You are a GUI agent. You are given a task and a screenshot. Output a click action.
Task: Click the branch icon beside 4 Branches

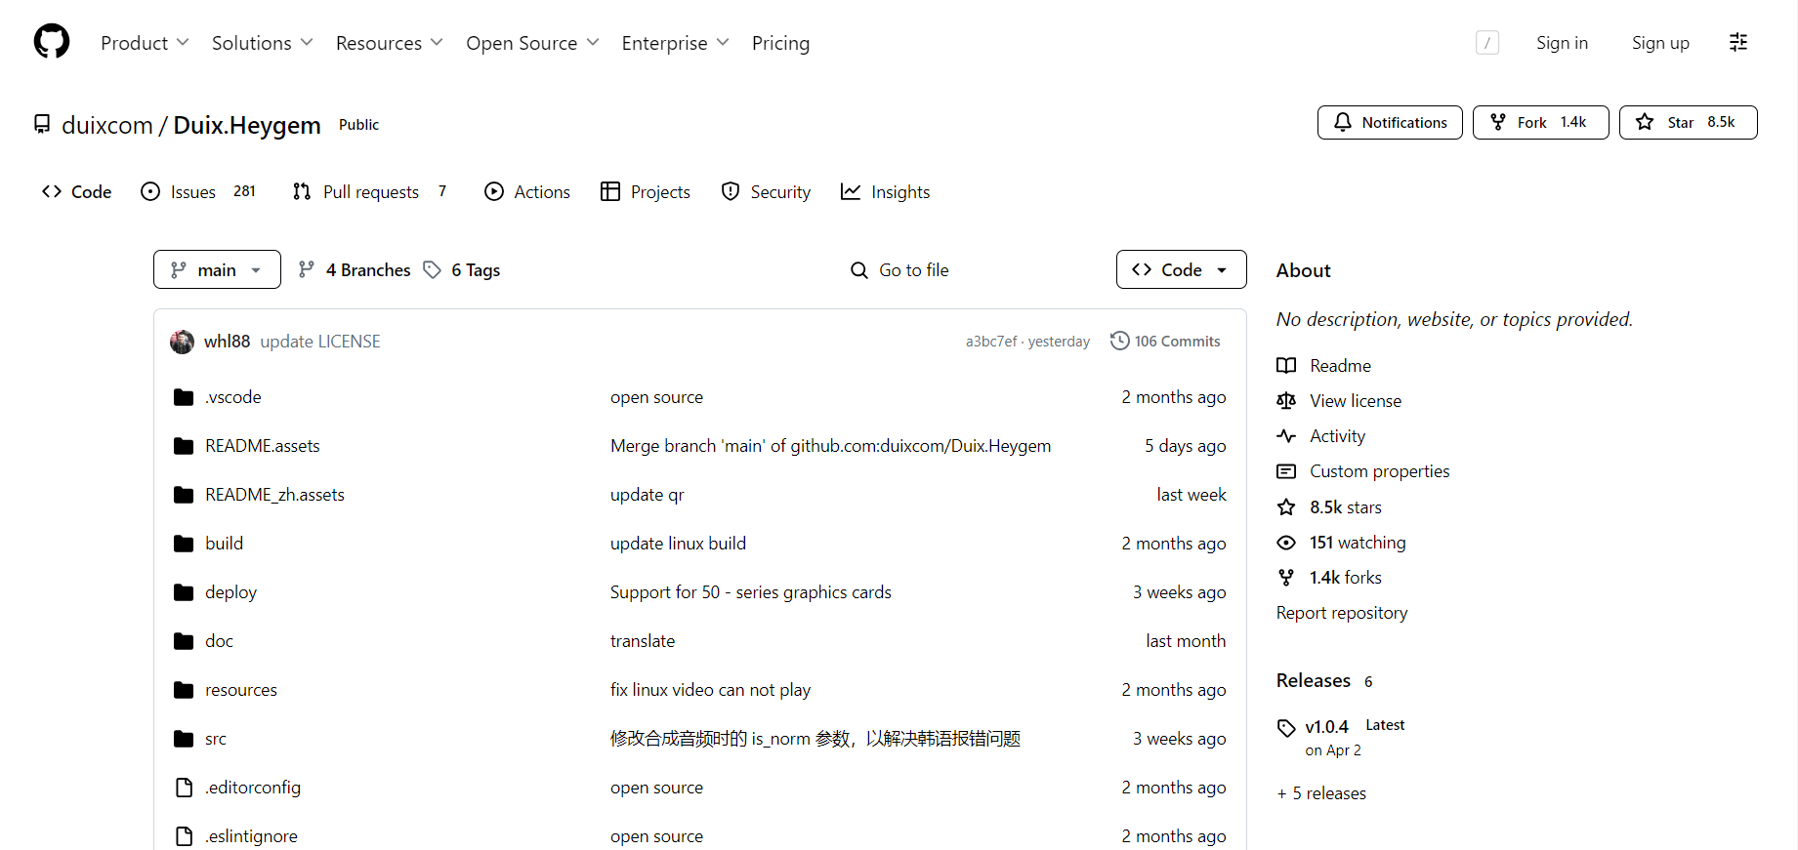(307, 269)
